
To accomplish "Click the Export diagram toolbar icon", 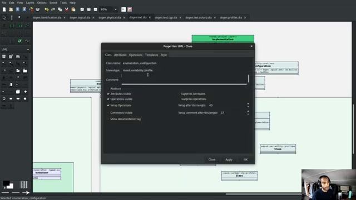I will tap(31, 9).
